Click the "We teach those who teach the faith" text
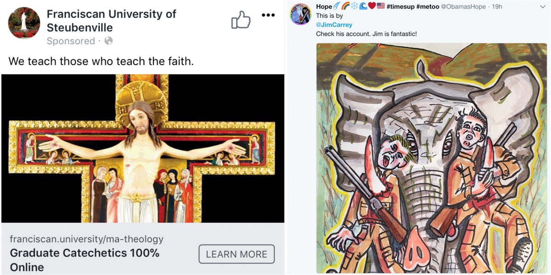The image size is (551, 275). tap(101, 61)
